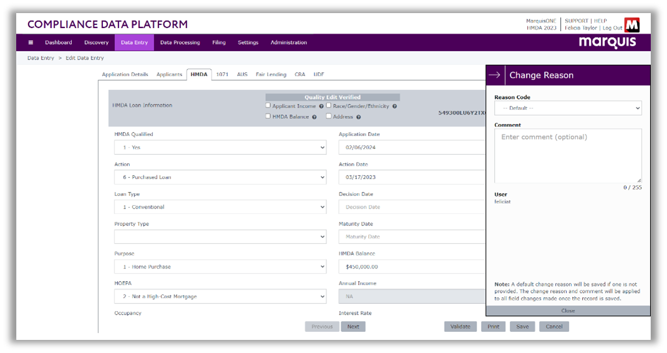Switch to the CRA tab
Image resolution: width=667 pixels, height=353 pixels.
(300, 74)
